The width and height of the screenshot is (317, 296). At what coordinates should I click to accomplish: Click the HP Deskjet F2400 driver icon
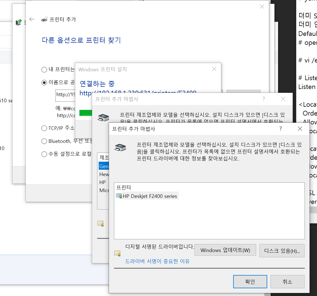119,196
